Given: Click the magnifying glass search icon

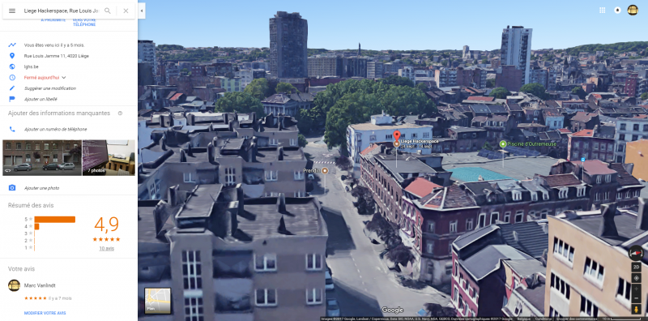Looking at the screenshot, I should point(108,11).
